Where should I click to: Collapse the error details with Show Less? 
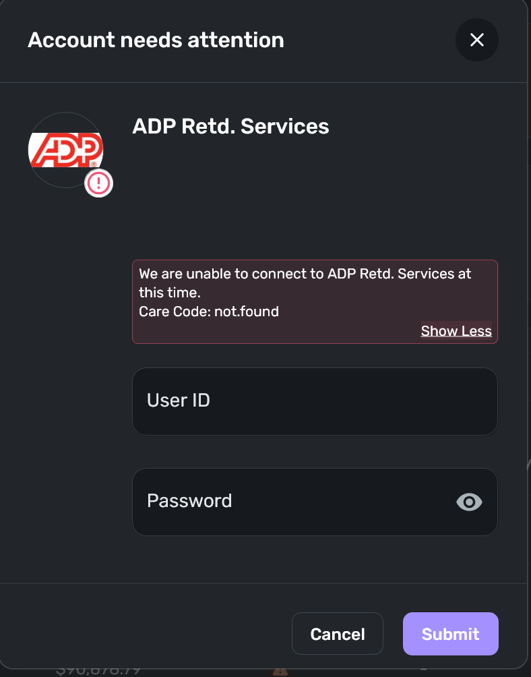click(x=456, y=331)
